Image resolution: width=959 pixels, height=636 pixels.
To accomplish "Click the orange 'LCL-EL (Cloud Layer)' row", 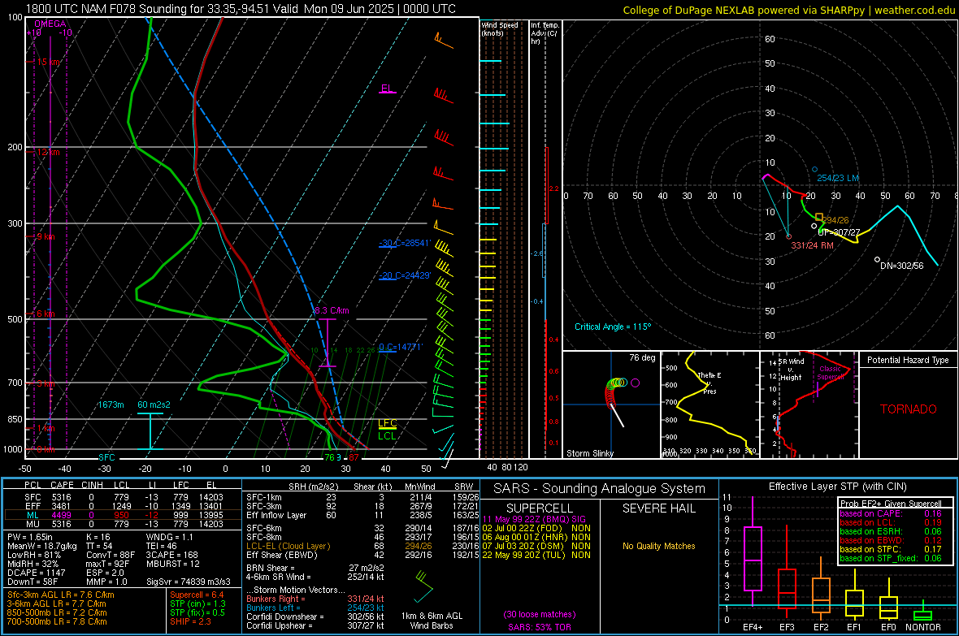I will (362, 546).
